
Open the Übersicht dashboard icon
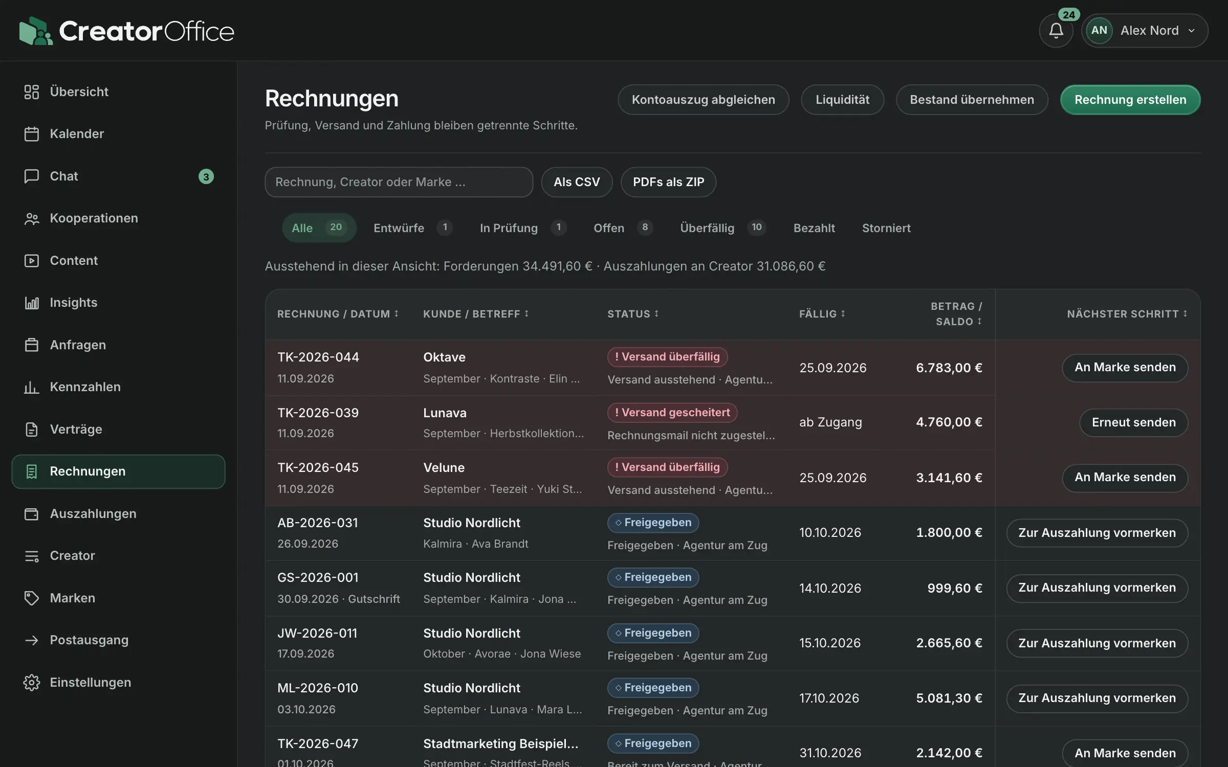click(32, 92)
